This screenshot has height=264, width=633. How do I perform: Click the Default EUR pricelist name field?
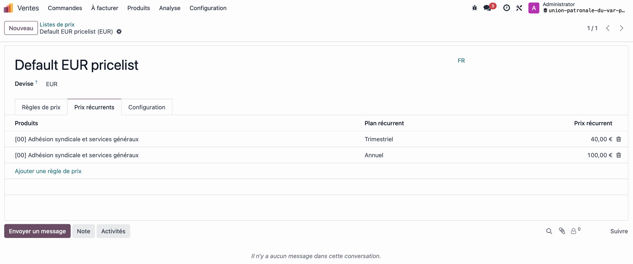click(76, 65)
